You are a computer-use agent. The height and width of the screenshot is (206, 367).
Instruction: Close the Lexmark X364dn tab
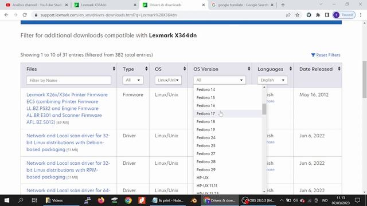tap(135, 5)
